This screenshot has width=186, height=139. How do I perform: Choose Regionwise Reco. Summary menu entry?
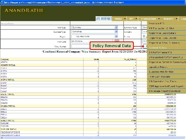click(x=166, y=43)
